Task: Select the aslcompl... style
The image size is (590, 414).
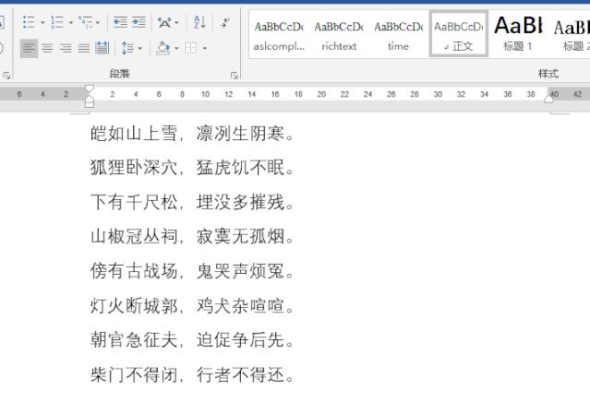Action: pos(279,36)
